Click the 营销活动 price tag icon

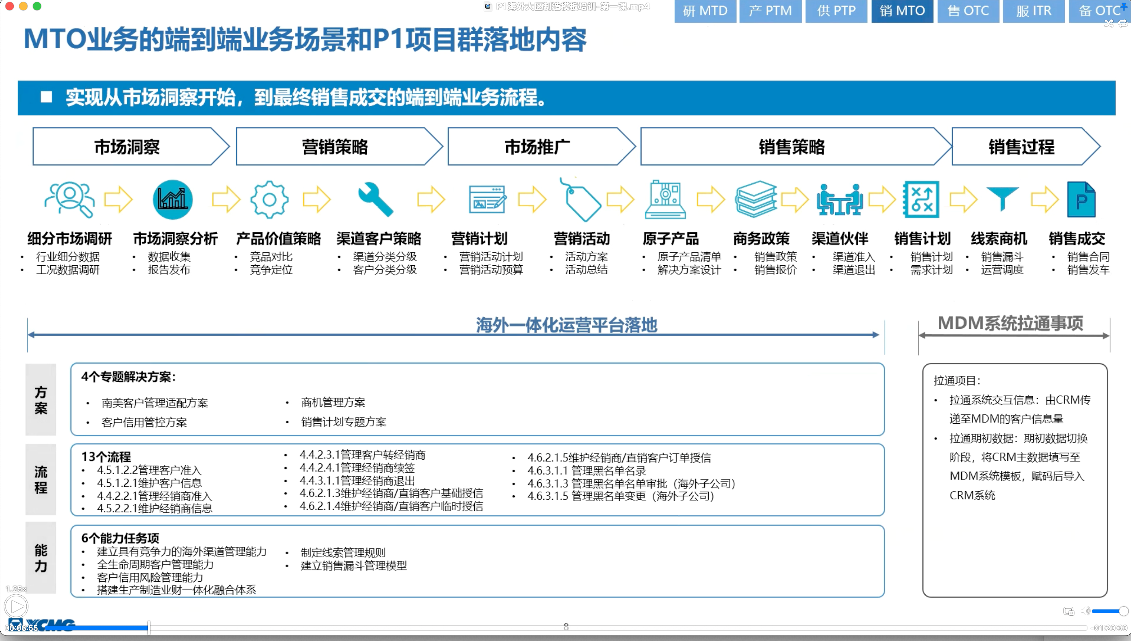coord(581,199)
